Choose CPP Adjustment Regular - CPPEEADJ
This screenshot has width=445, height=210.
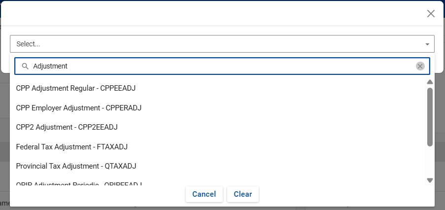coord(76,88)
